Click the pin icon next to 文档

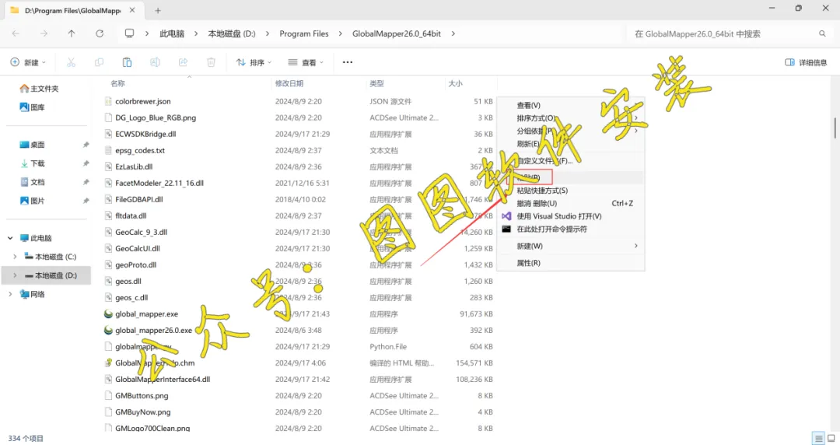[x=86, y=182]
